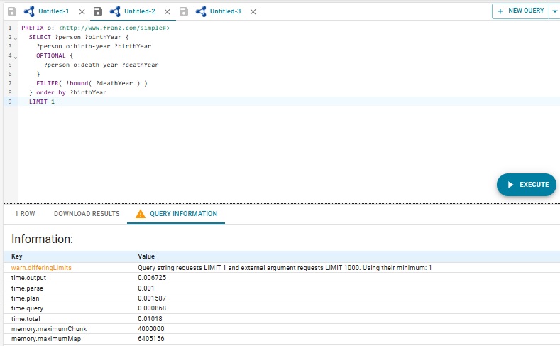The width and height of the screenshot is (560, 346).
Task: Click the warning triangle icon on Query Information
Action: coord(141,214)
